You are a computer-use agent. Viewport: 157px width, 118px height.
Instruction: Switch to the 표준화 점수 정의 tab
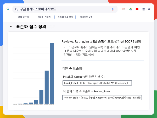[65, 17]
